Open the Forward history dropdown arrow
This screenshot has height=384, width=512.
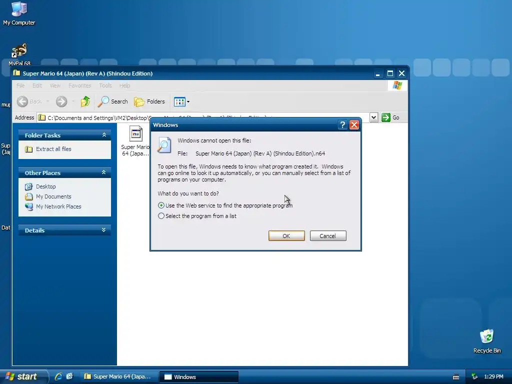pyautogui.click(x=73, y=101)
